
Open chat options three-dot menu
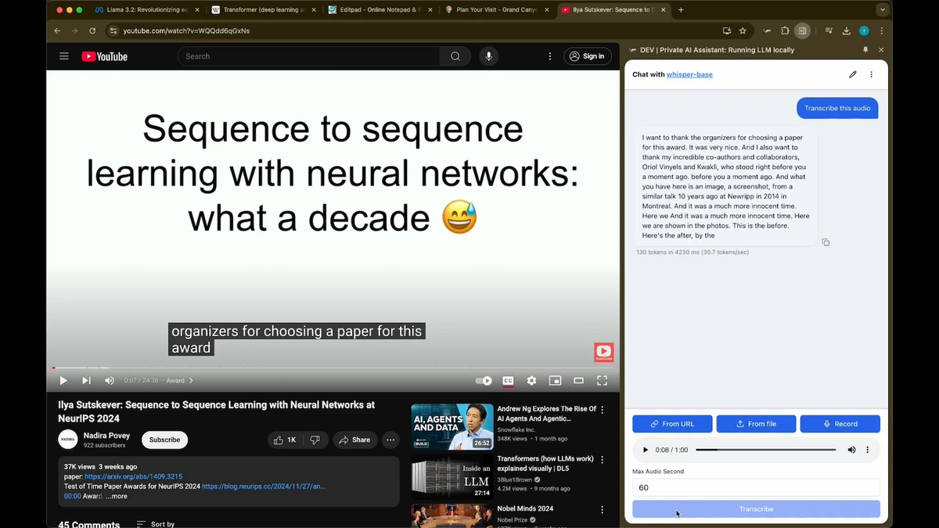coord(871,74)
